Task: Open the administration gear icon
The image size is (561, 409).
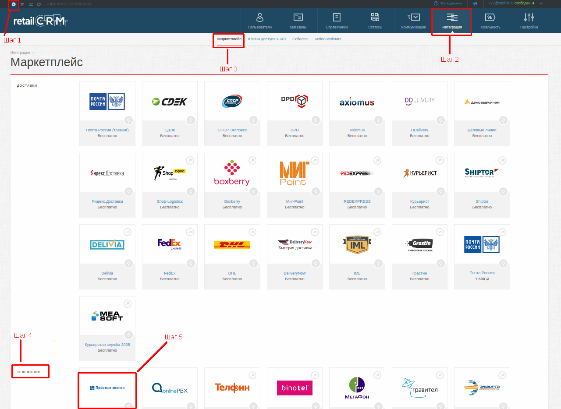Action: pos(14,4)
